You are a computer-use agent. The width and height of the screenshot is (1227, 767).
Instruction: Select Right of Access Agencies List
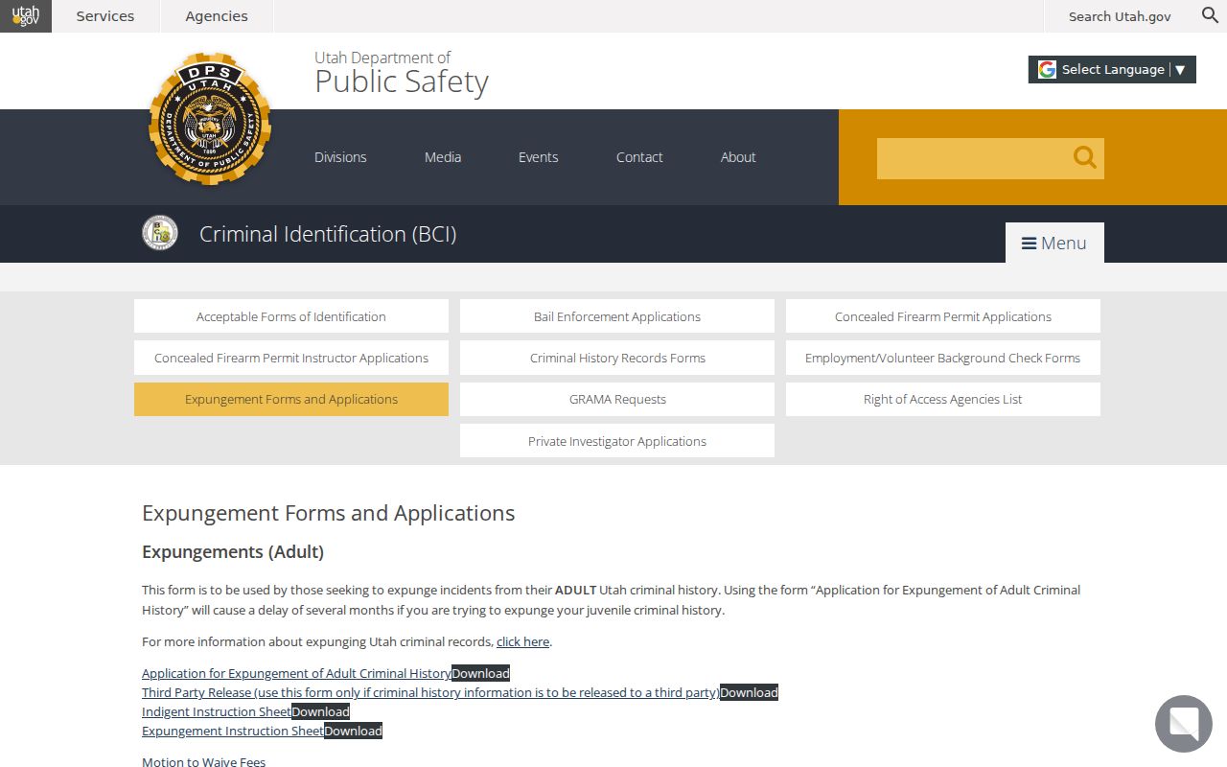click(x=943, y=399)
